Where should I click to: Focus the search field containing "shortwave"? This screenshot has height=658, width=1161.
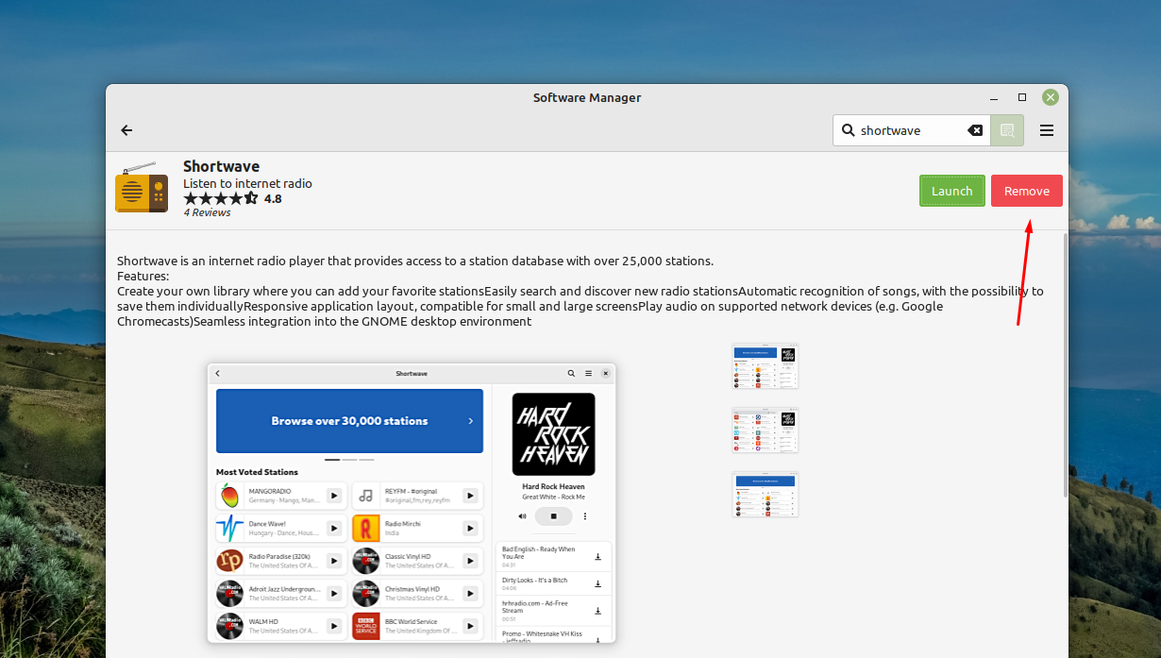(911, 130)
